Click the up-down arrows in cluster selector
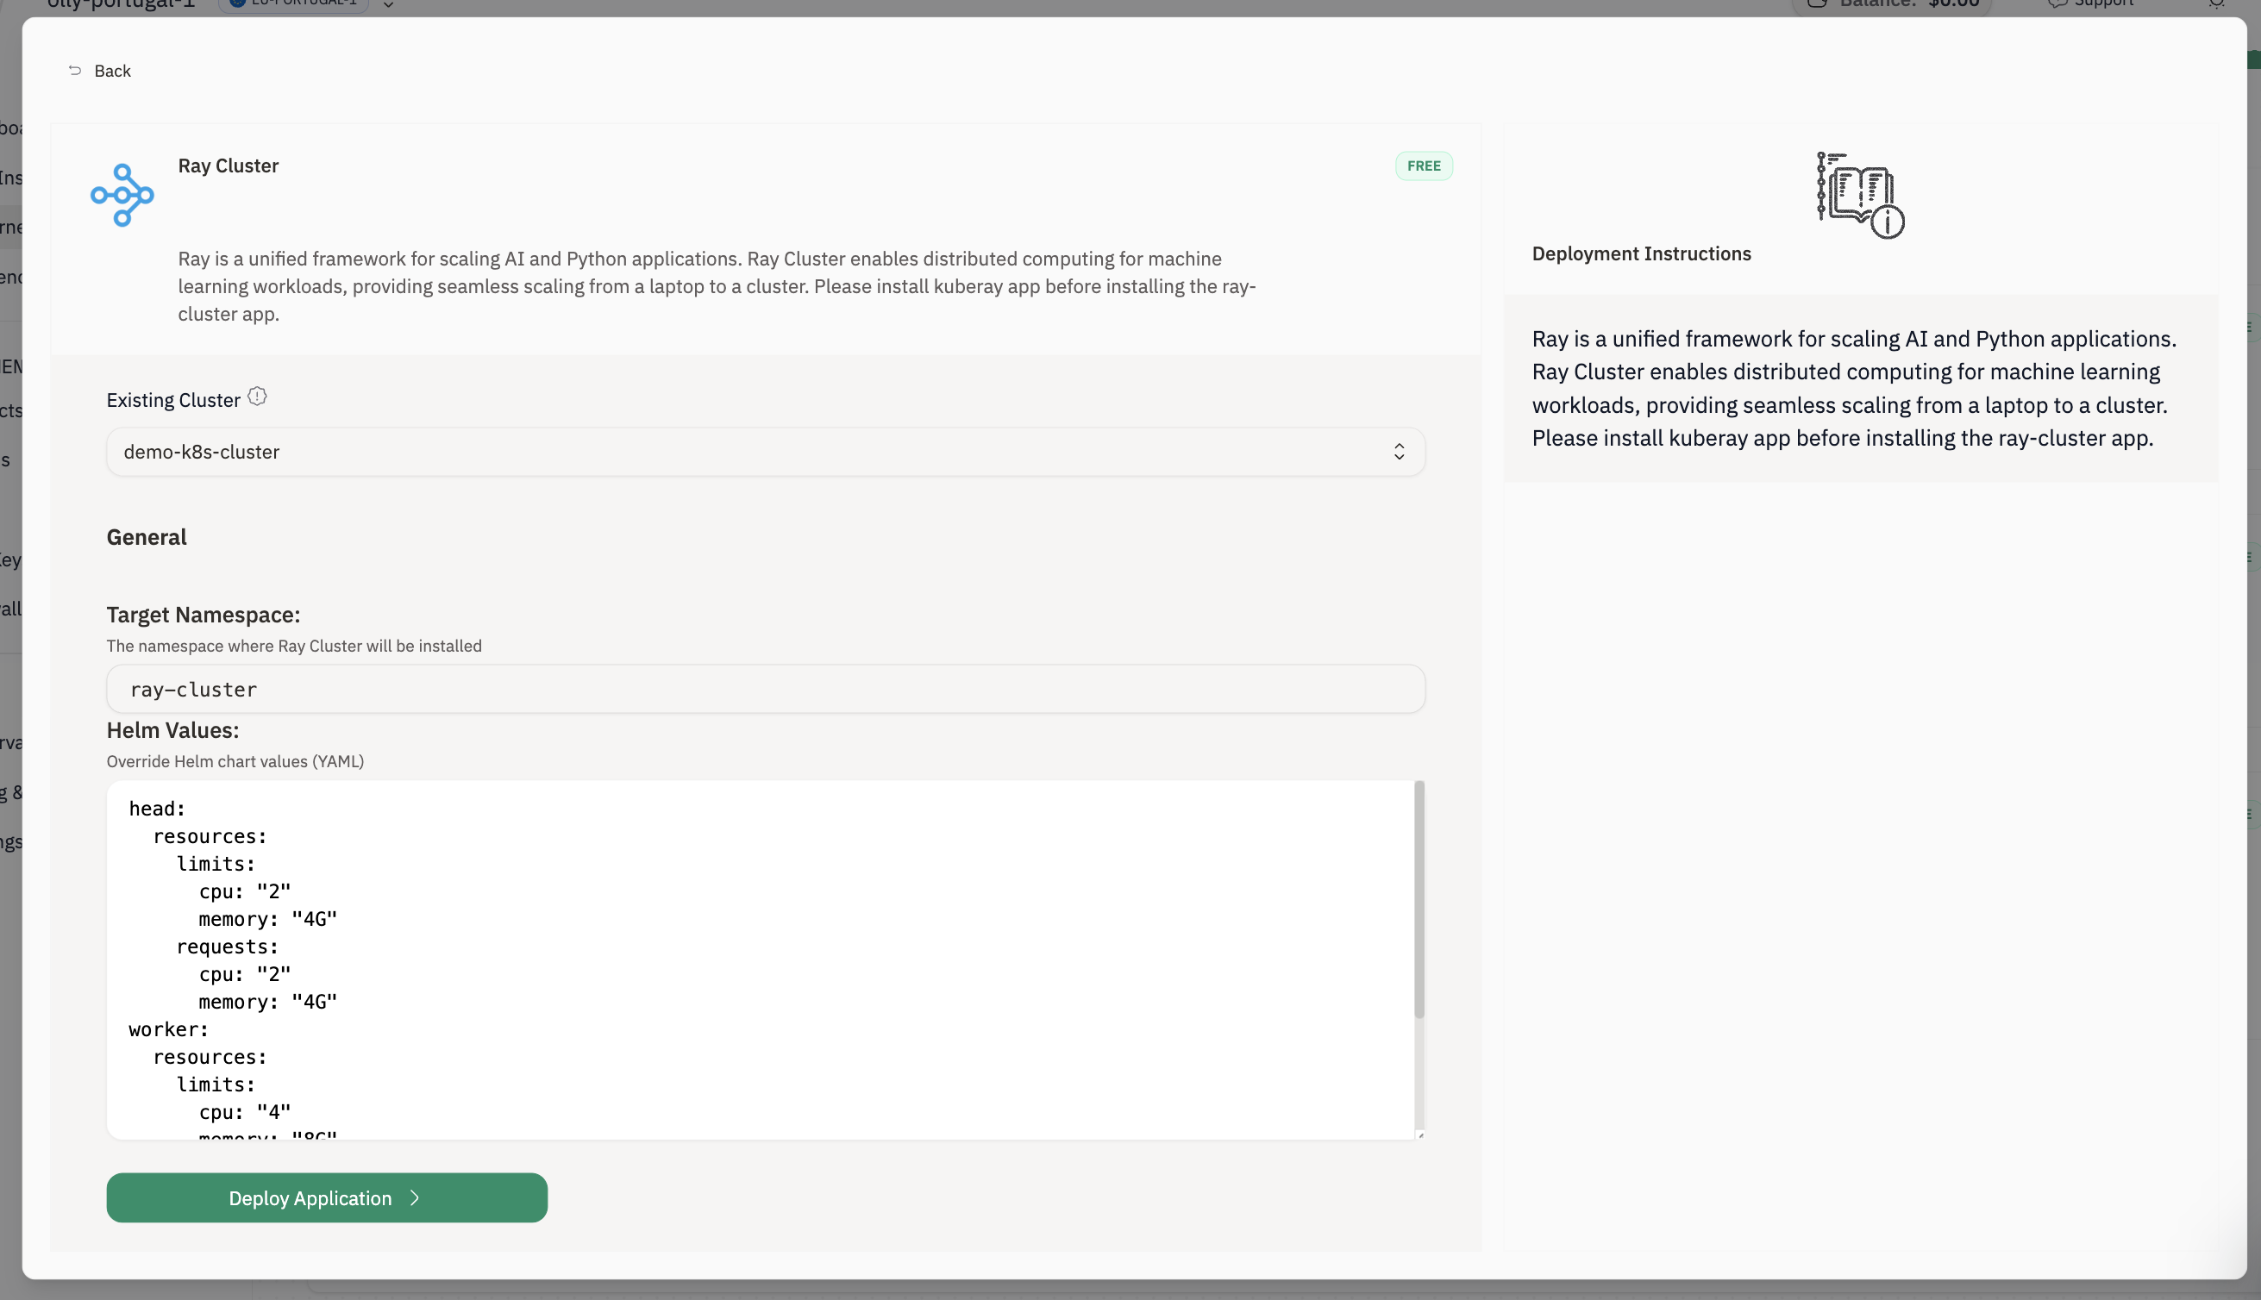Screen dimensions: 2261x1300 (1399, 452)
